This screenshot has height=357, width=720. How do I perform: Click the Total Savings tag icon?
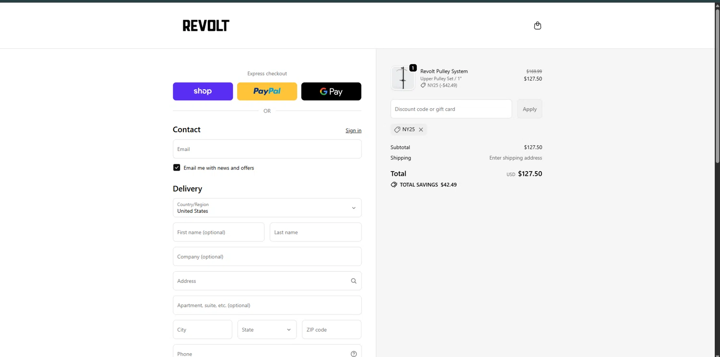tap(394, 184)
